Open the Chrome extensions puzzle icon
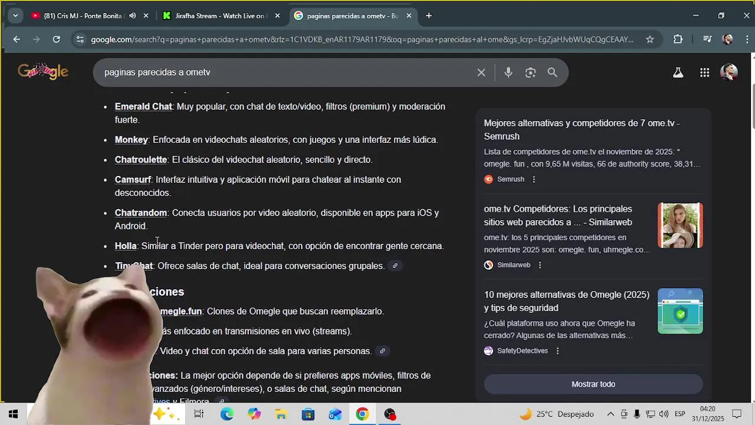Image resolution: width=755 pixels, height=425 pixels. pos(678,40)
